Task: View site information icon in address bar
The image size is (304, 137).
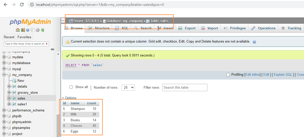Action: [x=32, y=5]
